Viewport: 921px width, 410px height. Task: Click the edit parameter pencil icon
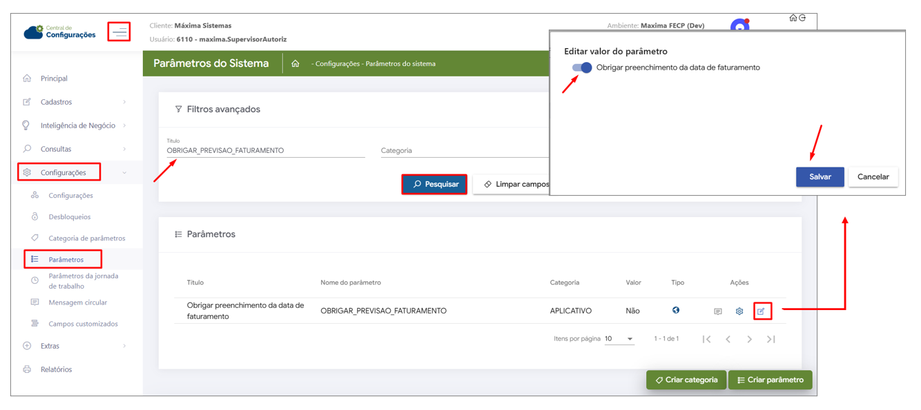coord(762,311)
